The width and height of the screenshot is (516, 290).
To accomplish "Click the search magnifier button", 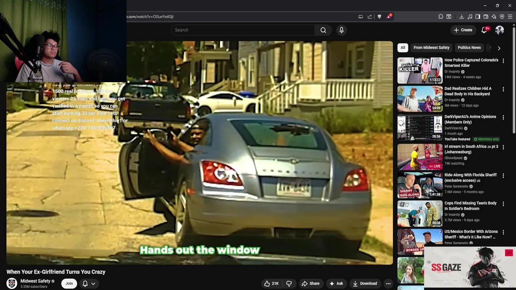I will [x=323, y=30].
